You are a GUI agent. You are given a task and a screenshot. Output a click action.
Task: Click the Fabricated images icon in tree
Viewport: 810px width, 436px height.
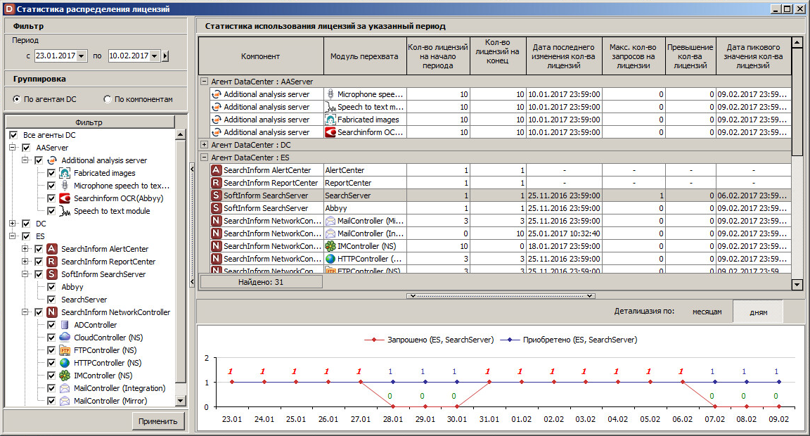coord(65,173)
